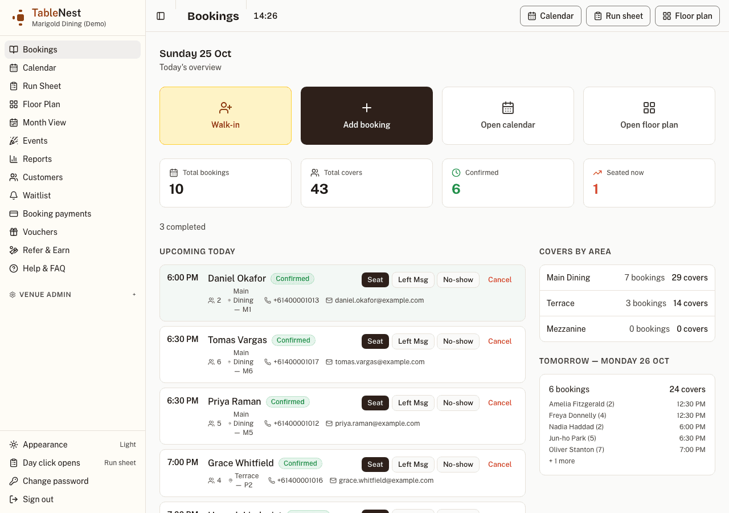
Task: Click Amelia Fitzgerald (2) in tomorrow list
Action: (581, 404)
